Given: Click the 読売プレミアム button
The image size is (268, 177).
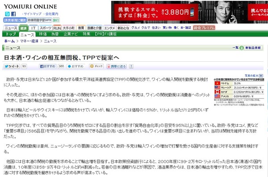Looking at the screenshot, I should tap(204, 28).
